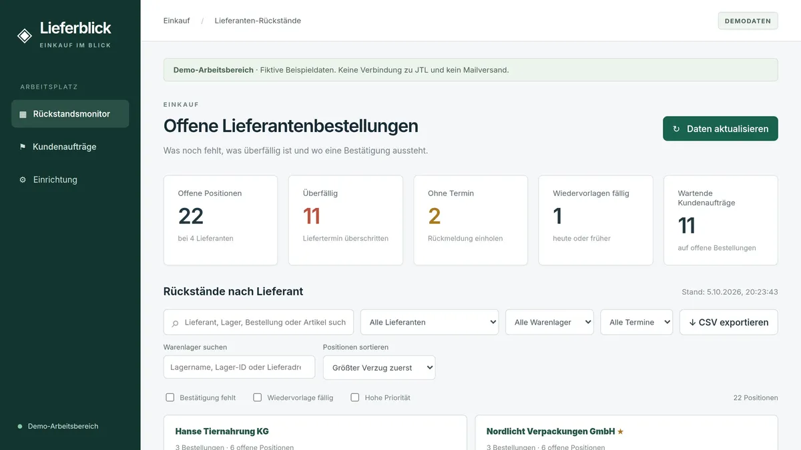Toggle the Wiedervorlage fällig checkbox
The image size is (801, 450).
click(258, 397)
